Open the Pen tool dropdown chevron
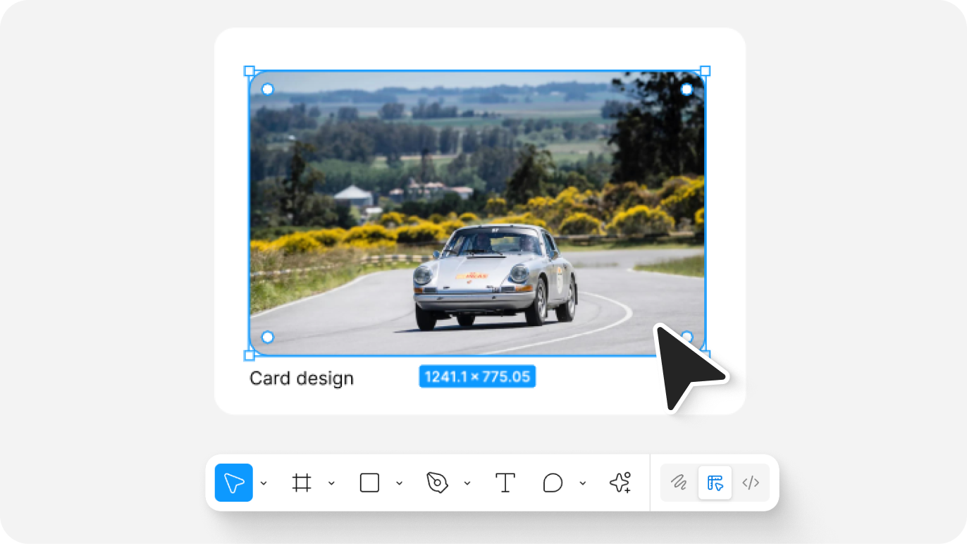Screen dimensions: 967x544 [x=467, y=483]
